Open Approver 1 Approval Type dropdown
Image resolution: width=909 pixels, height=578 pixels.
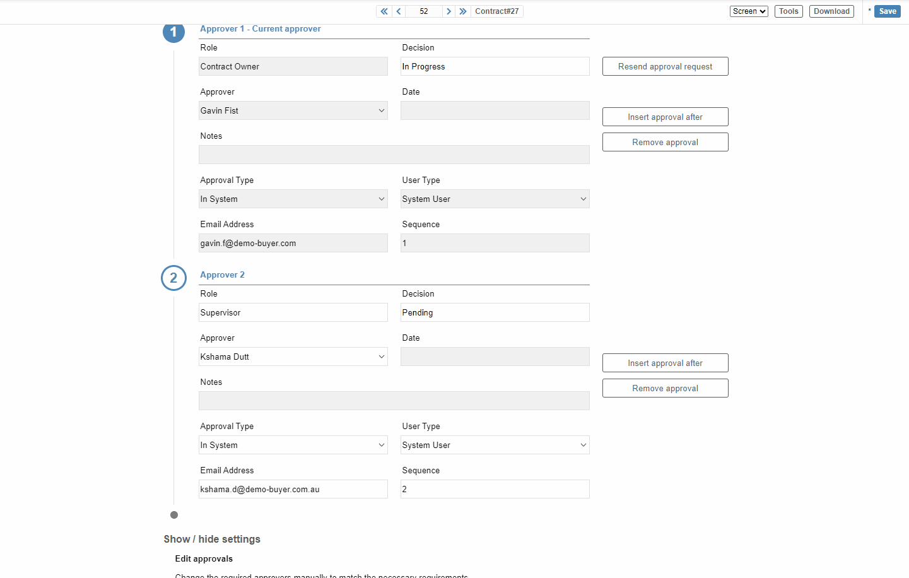point(293,199)
